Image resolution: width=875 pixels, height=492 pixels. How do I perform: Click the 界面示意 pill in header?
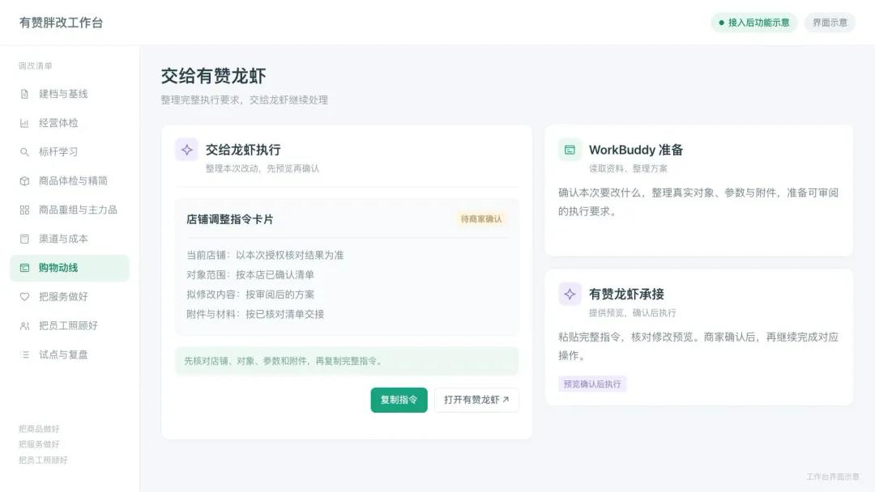coord(830,23)
